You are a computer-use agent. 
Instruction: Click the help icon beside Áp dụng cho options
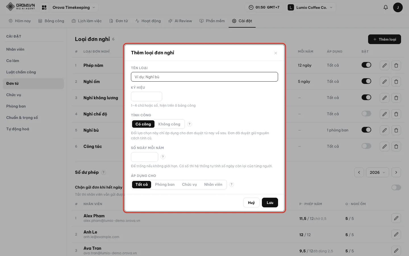(231, 184)
